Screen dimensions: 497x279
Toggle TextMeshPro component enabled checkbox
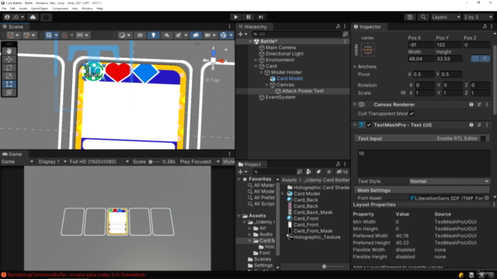[x=369, y=125]
